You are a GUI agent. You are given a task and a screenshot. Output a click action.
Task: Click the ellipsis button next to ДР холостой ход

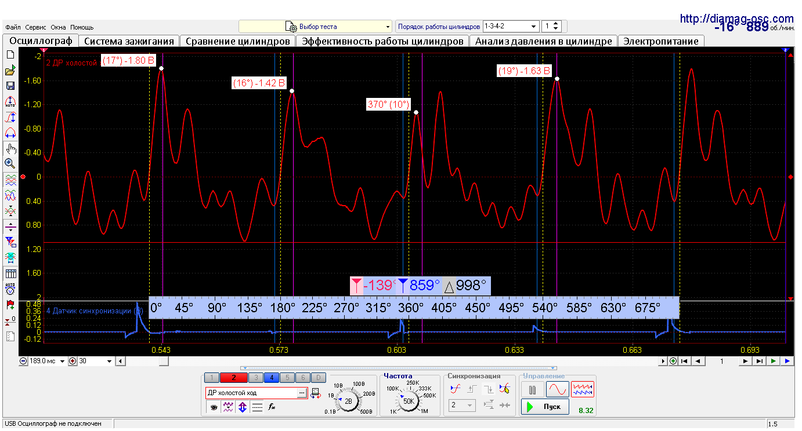(301, 393)
